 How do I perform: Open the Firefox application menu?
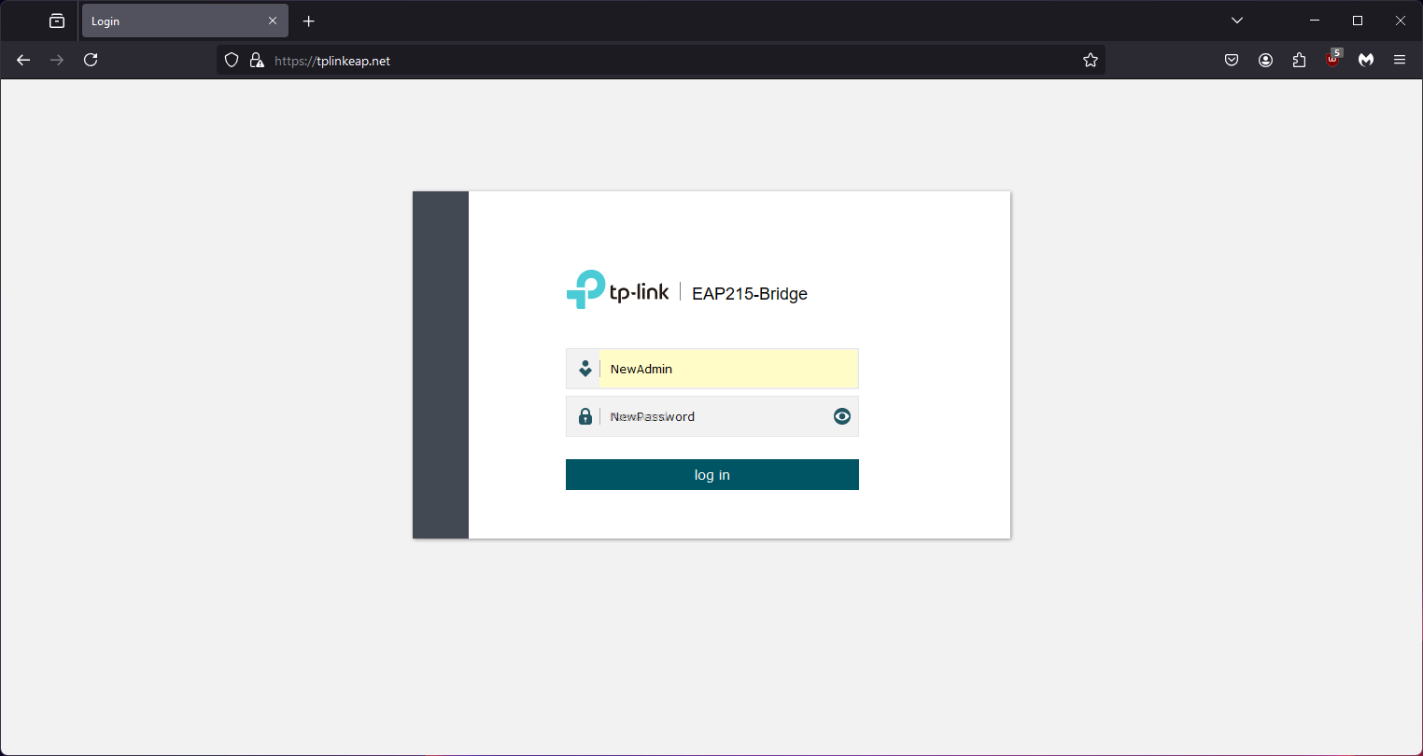click(1400, 60)
